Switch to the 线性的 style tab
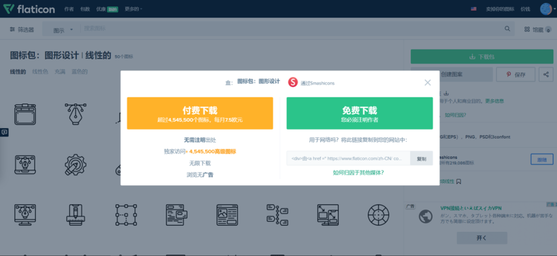The height and width of the screenshot is (256, 557). tap(18, 72)
